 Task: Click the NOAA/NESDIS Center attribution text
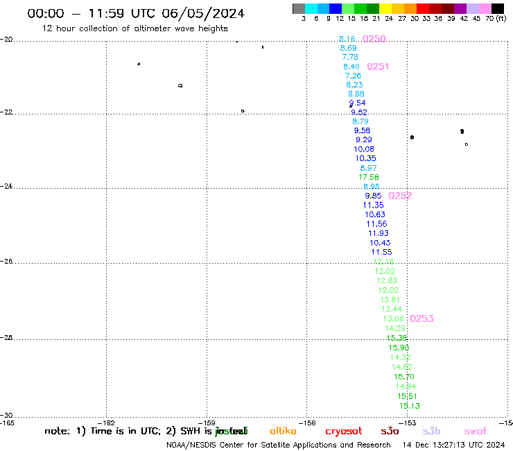point(279,445)
